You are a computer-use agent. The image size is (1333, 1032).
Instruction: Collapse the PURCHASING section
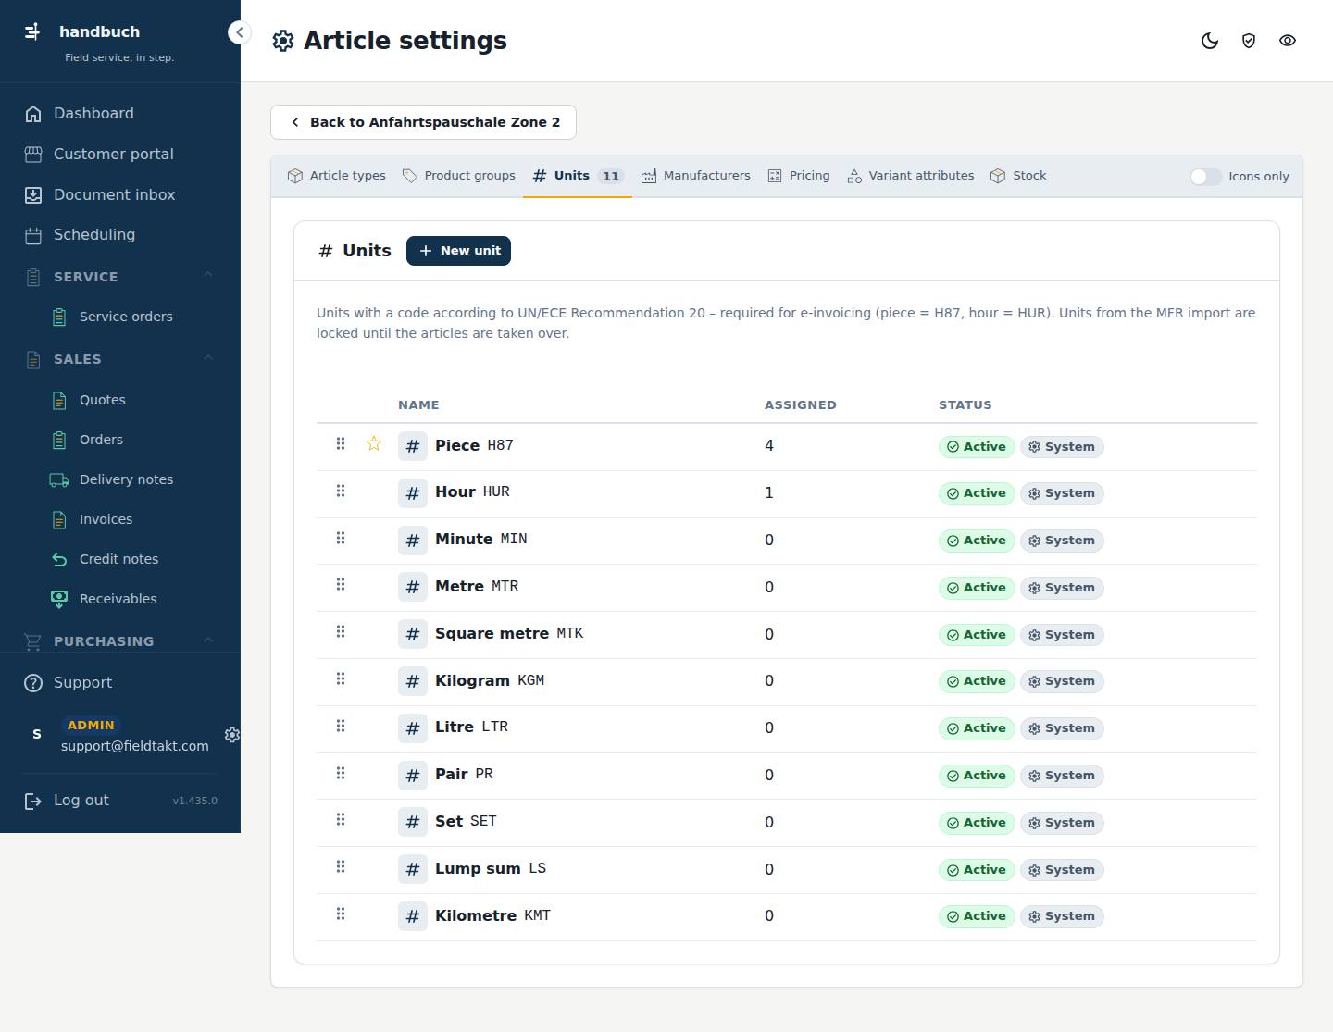120,640
